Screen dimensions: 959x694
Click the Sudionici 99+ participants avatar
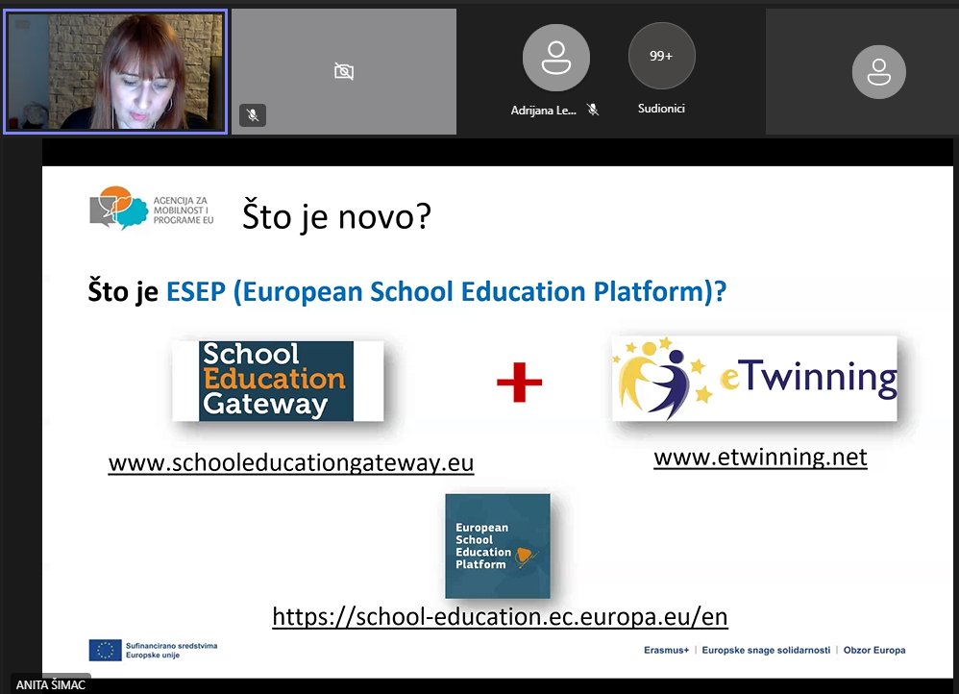pyautogui.click(x=661, y=56)
